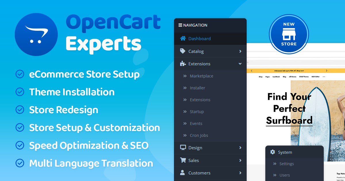Click All Demos in store menu
345x181 pixels.
coord(293,77)
